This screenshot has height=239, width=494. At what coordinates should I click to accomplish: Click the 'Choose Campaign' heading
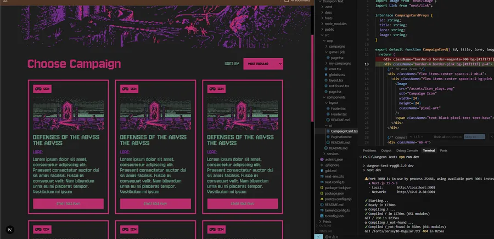tap(74, 64)
